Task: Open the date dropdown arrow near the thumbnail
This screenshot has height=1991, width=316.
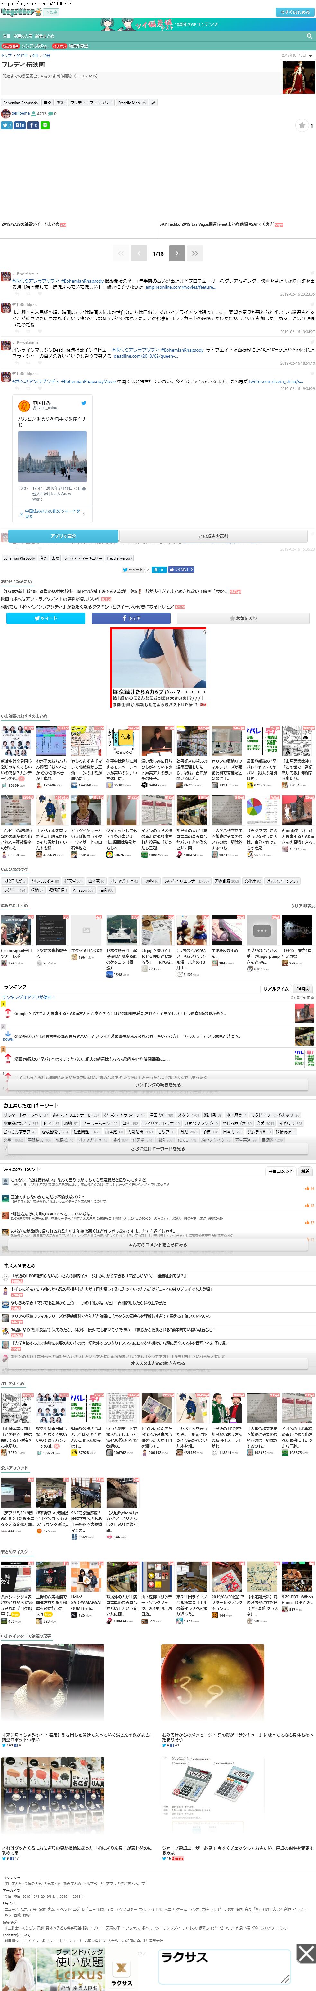Action: (x=311, y=56)
